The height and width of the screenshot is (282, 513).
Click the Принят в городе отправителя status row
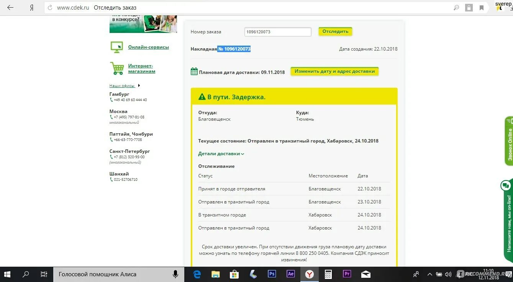[x=294, y=189]
